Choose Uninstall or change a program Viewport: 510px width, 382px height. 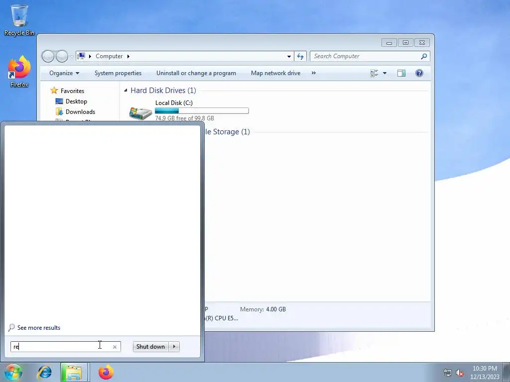pyautogui.click(x=196, y=73)
